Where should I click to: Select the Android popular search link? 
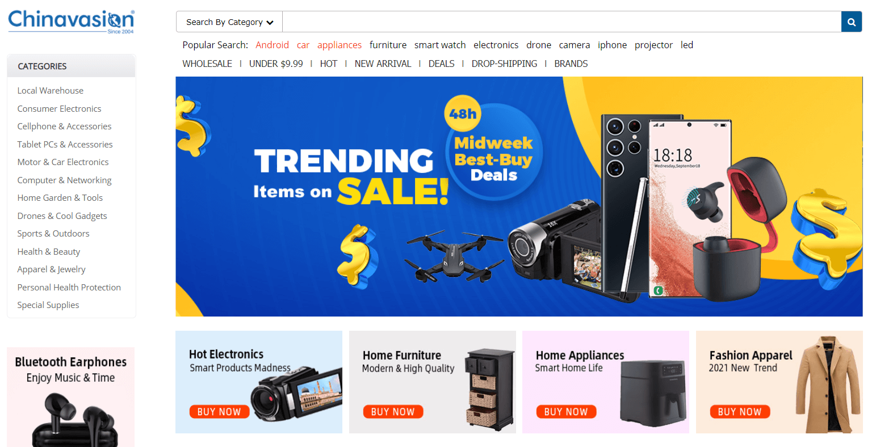(x=272, y=45)
